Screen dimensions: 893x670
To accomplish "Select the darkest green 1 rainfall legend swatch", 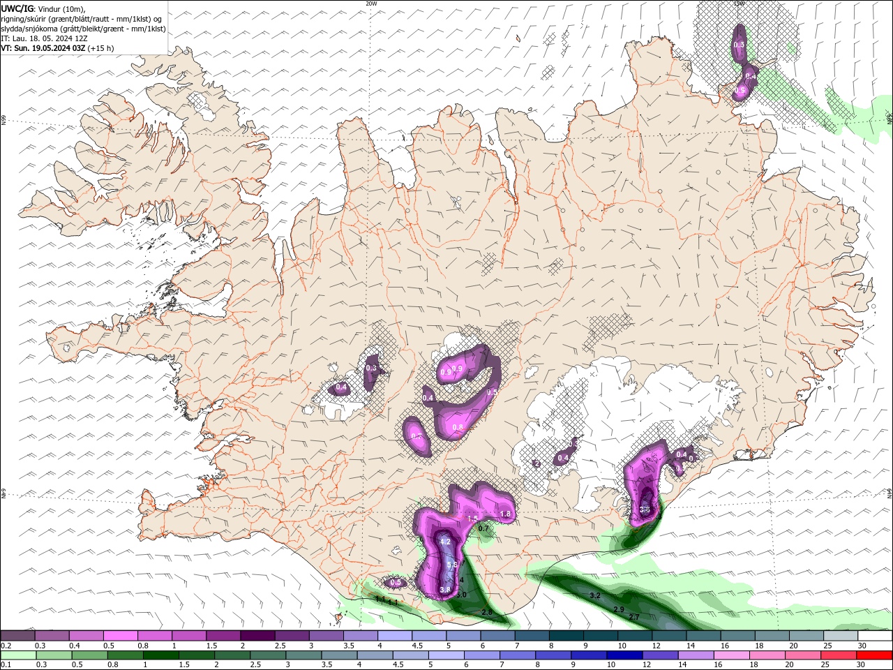I will pyautogui.click(x=160, y=655).
